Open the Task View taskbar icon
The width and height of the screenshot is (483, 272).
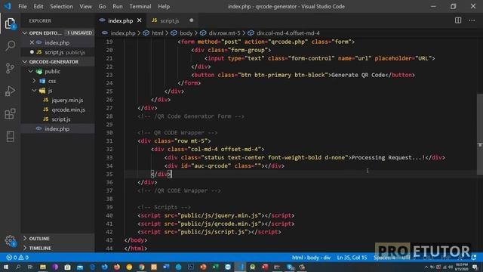(x=30, y=267)
